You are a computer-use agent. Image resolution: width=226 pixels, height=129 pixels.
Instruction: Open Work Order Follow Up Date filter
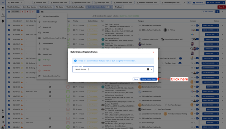pos(75,7)
